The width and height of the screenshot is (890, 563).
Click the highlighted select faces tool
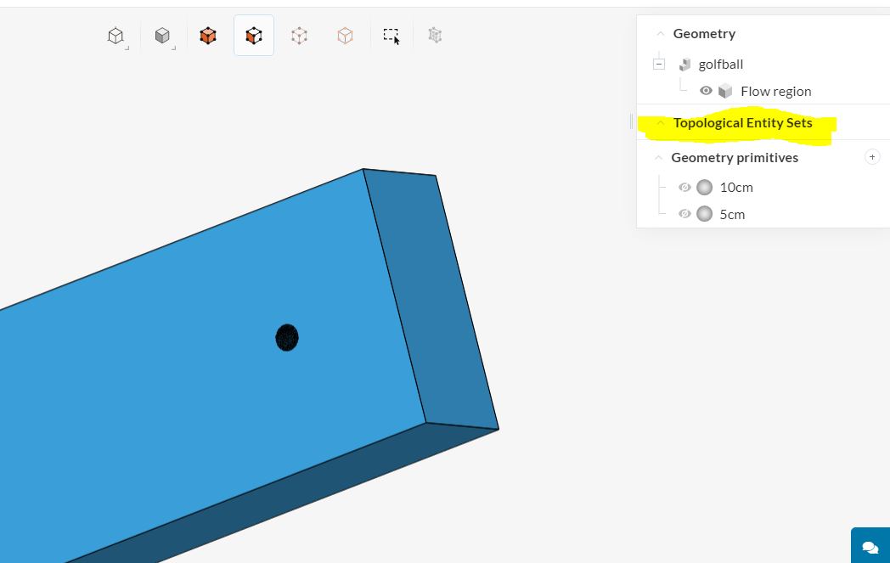(x=254, y=36)
